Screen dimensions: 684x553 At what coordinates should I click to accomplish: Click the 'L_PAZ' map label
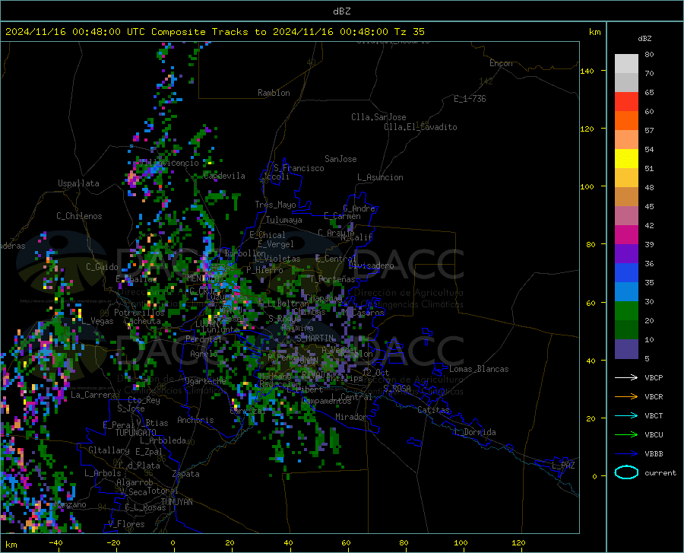[x=563, y=466]
